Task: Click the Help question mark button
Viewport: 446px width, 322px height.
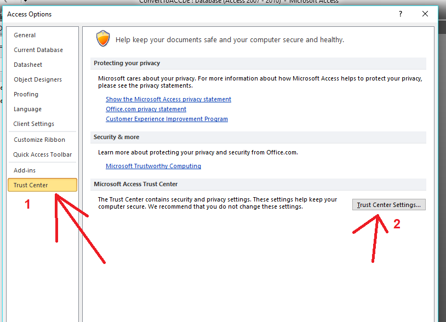Action: pyautogui.click(x=401, y=14)
